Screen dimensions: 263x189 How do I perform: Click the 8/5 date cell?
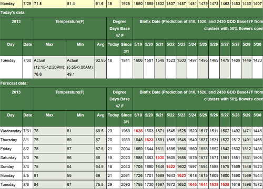click(x=27, y=175)
